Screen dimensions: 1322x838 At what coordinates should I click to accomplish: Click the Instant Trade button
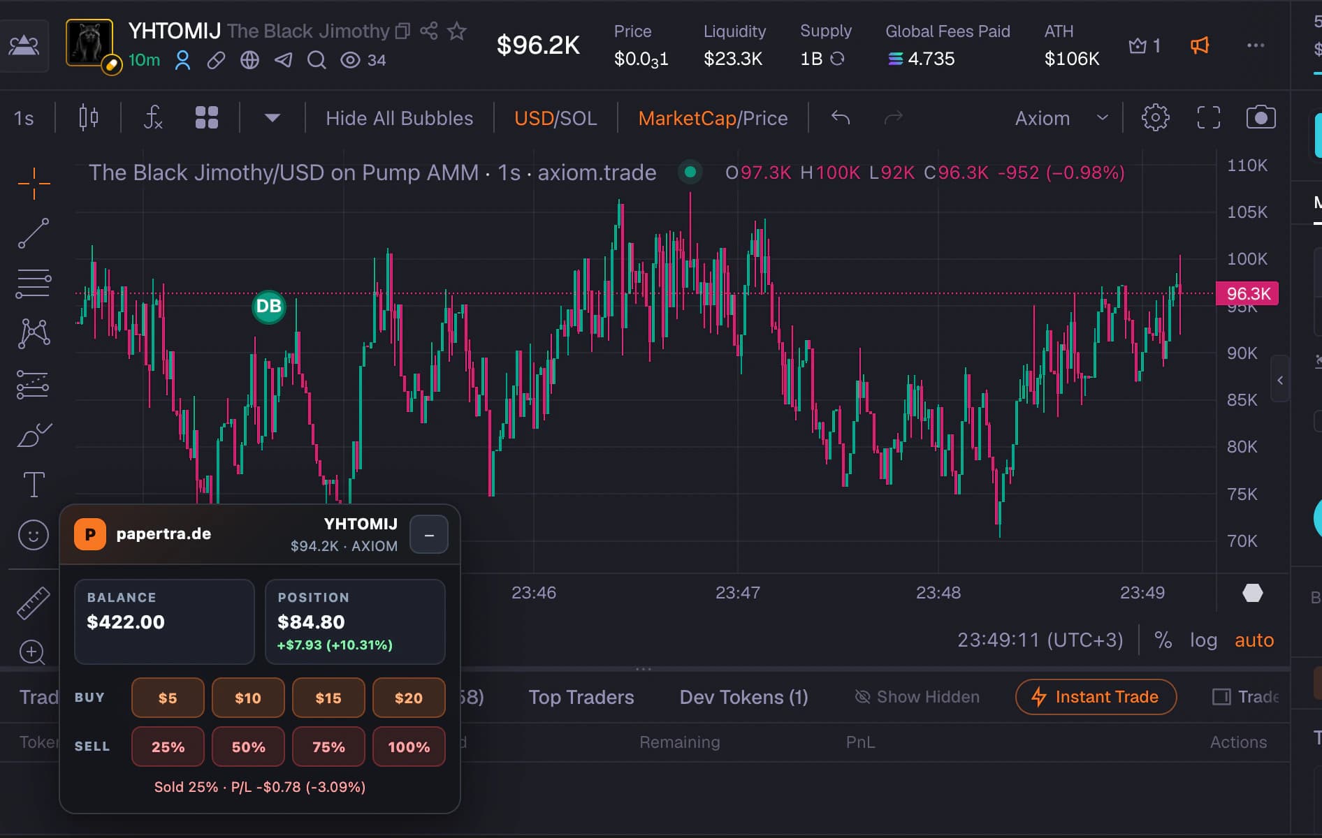click(x=1096, y=697)
